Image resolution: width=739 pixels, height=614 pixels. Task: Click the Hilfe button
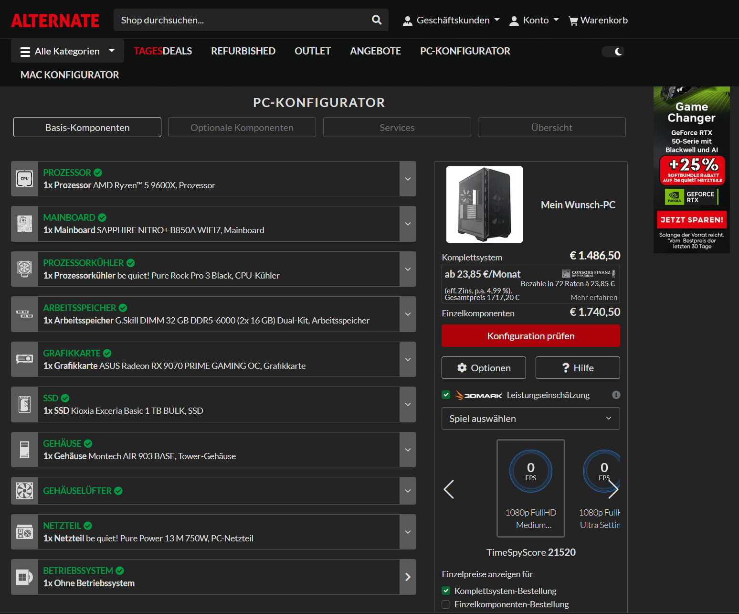578,368
